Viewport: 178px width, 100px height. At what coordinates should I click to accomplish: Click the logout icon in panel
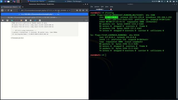(177, 1)
